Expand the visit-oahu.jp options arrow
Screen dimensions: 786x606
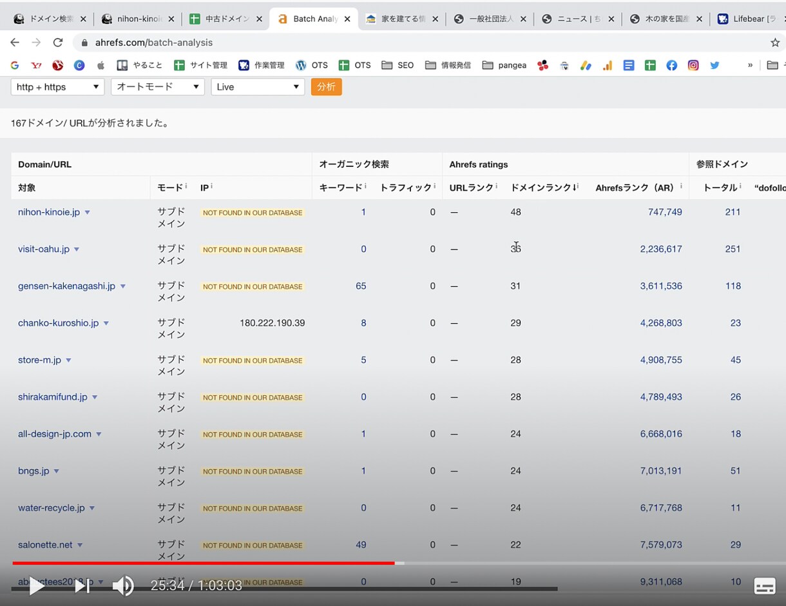[77, 249]
